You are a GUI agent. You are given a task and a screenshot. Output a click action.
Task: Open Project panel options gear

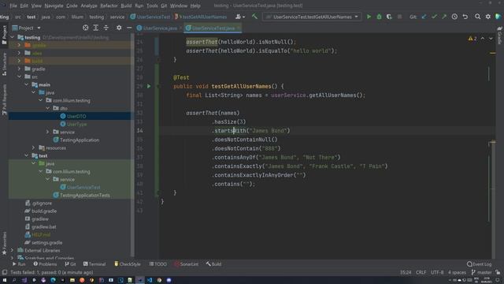point(119,28)
